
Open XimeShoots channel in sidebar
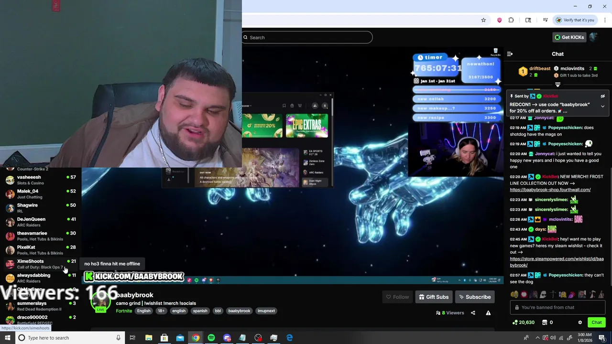point(41,264)
